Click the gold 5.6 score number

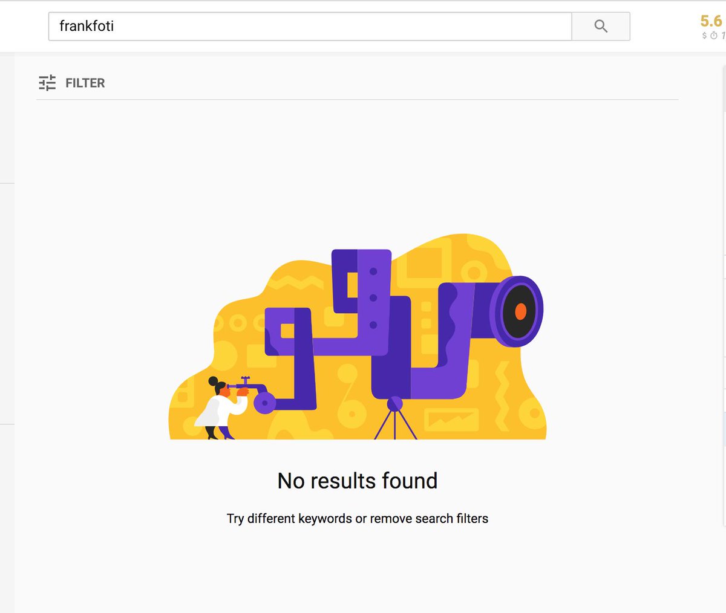coord(711,21)
